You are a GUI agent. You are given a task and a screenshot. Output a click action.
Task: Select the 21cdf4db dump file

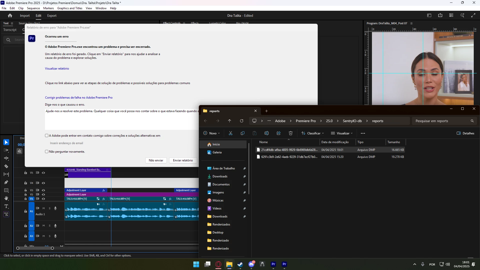click(x=330, y=150)
